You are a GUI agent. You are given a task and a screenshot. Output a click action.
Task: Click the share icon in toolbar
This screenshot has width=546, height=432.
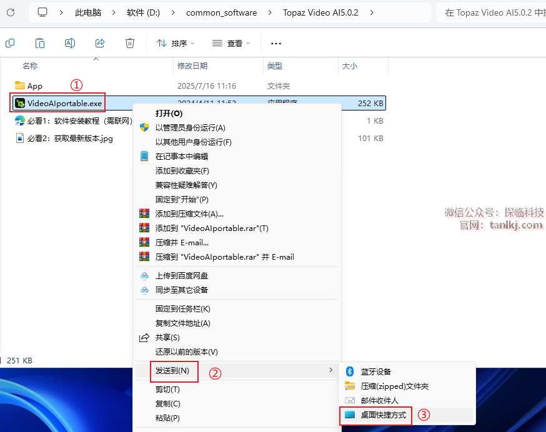tap(100, 43)
